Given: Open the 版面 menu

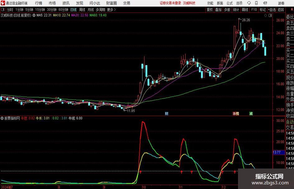Looking at the screenshot, I should (x=220, y=3).
